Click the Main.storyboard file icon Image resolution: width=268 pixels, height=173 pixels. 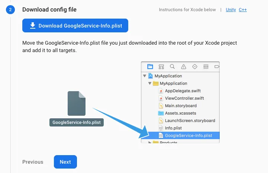tap(161, 106)
